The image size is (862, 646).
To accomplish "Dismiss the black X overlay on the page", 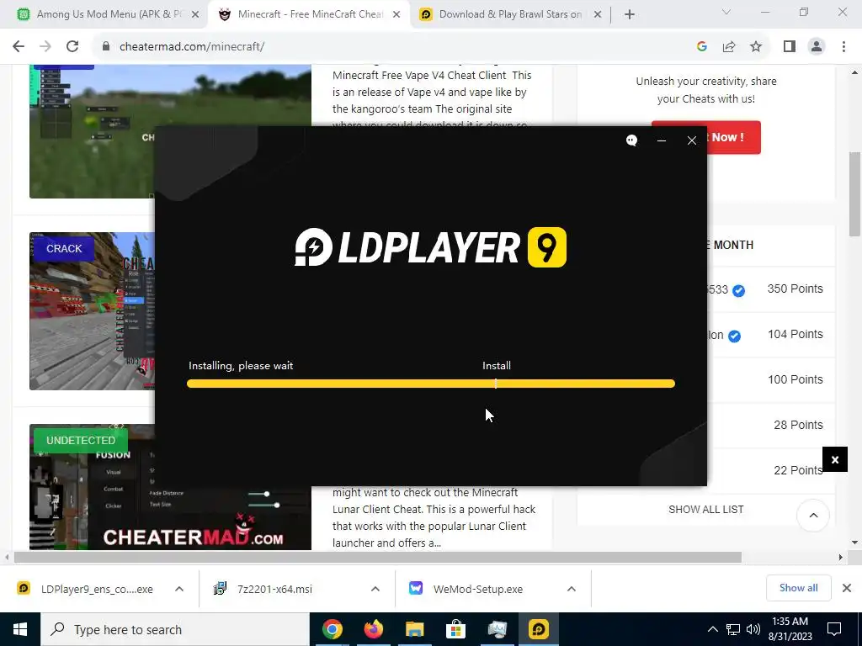I will [x=835, y=460].
